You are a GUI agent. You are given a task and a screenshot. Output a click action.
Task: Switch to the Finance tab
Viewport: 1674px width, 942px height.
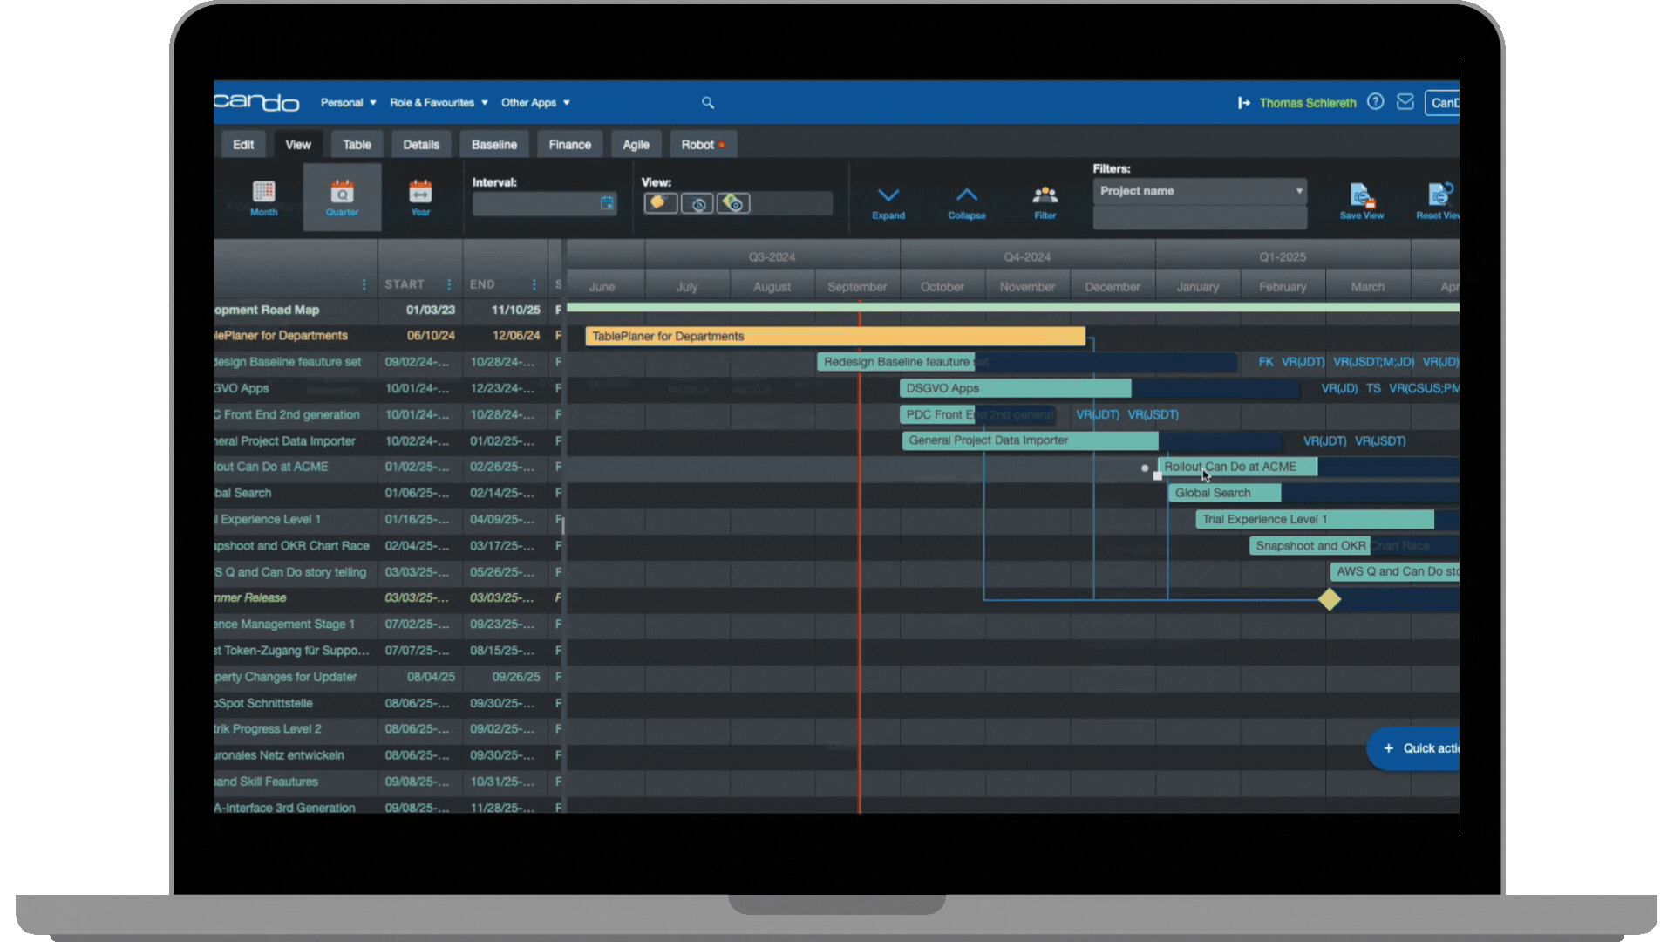pyautogui.click(x=569, y=145)
